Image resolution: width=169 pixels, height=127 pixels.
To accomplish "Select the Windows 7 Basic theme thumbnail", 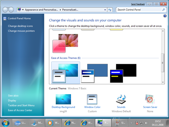I will (66, 73).
